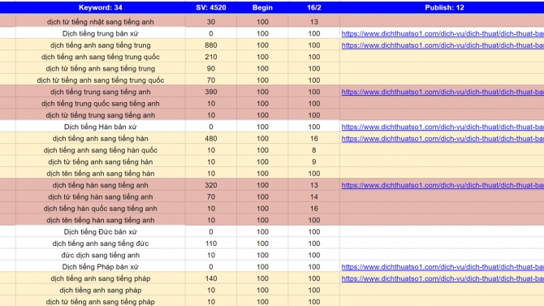Select cell 'dịch tên tiếng anh sang tiếng hàn'

pyautogui.click(x=100, y=174)
